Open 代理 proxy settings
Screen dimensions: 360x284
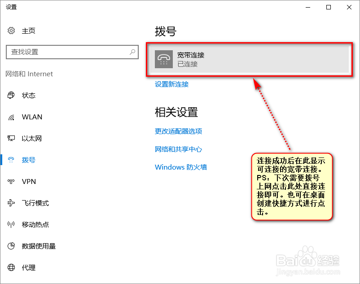[x=28, y=268]
